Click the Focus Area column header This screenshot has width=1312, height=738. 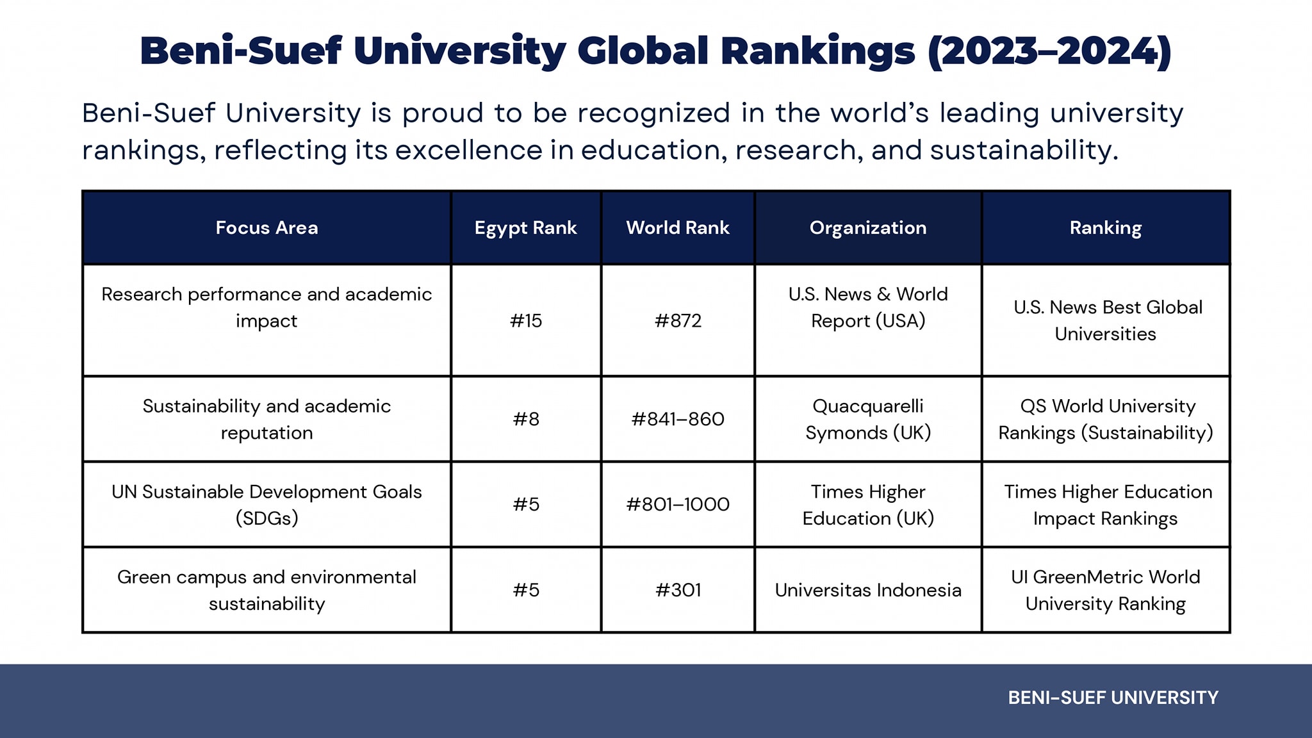[x=266, y=227]
